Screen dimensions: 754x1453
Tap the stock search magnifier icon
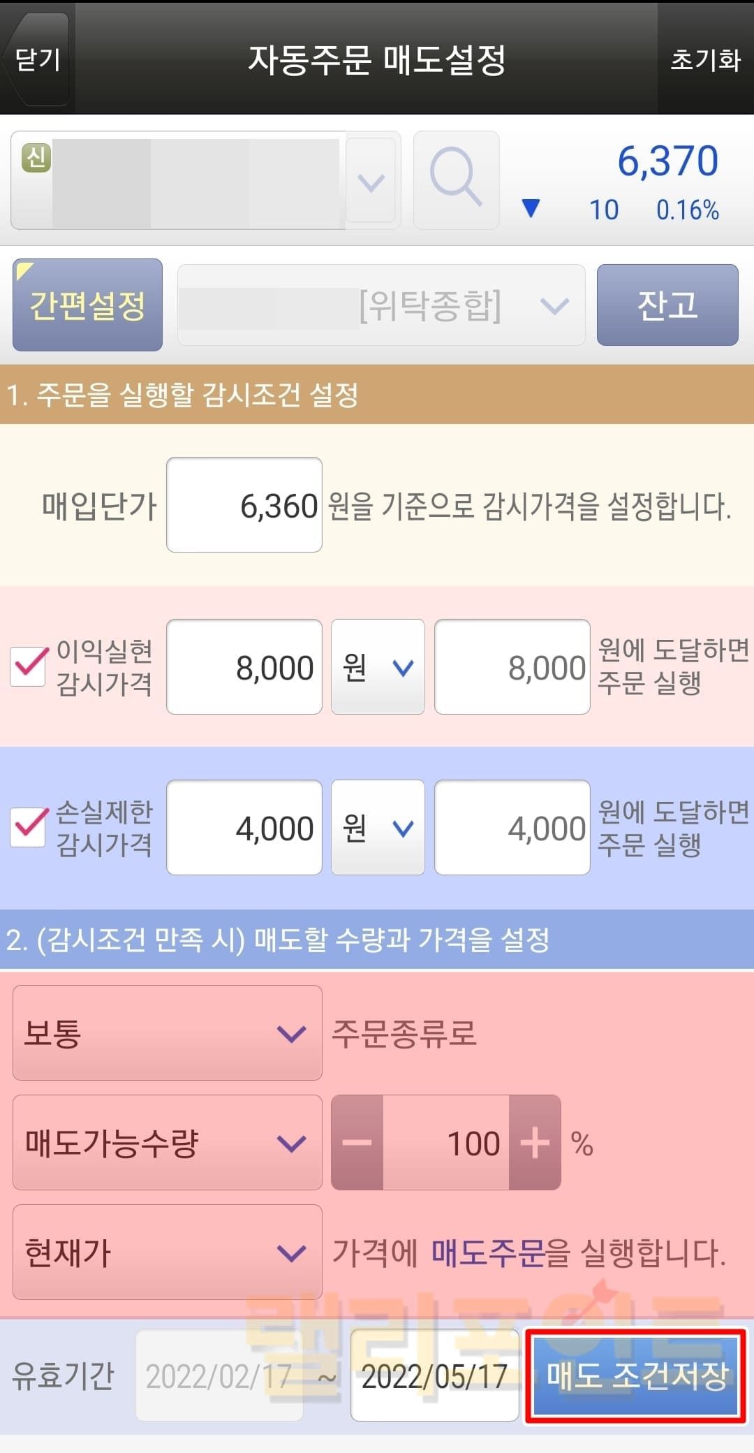pos(456,180)
